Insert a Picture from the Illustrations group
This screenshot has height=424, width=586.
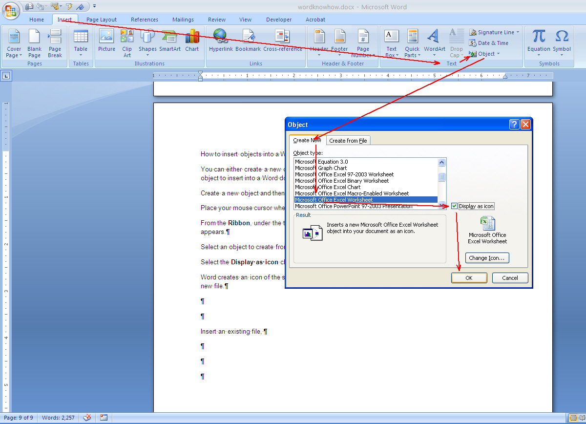click(106, 41)
